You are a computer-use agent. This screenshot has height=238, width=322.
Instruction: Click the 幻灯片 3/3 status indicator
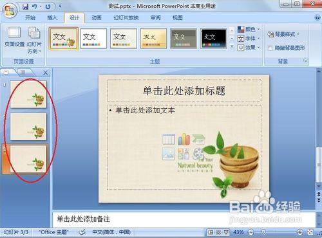(16, 232)
